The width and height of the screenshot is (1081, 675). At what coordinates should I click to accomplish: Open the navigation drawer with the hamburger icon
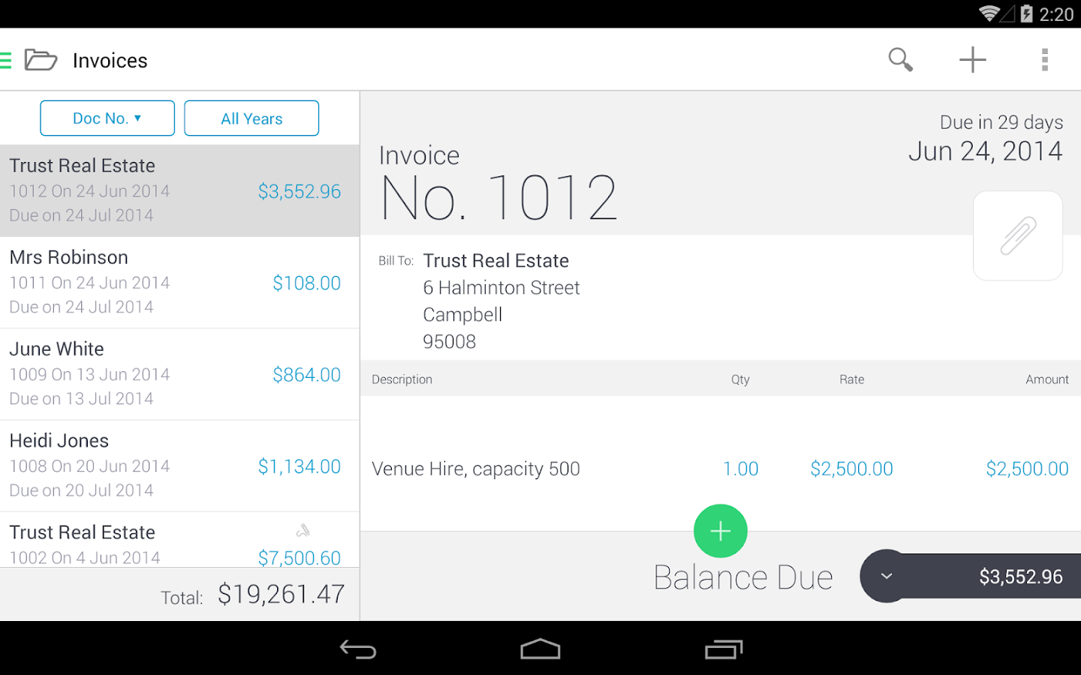(x=8, y=59)
